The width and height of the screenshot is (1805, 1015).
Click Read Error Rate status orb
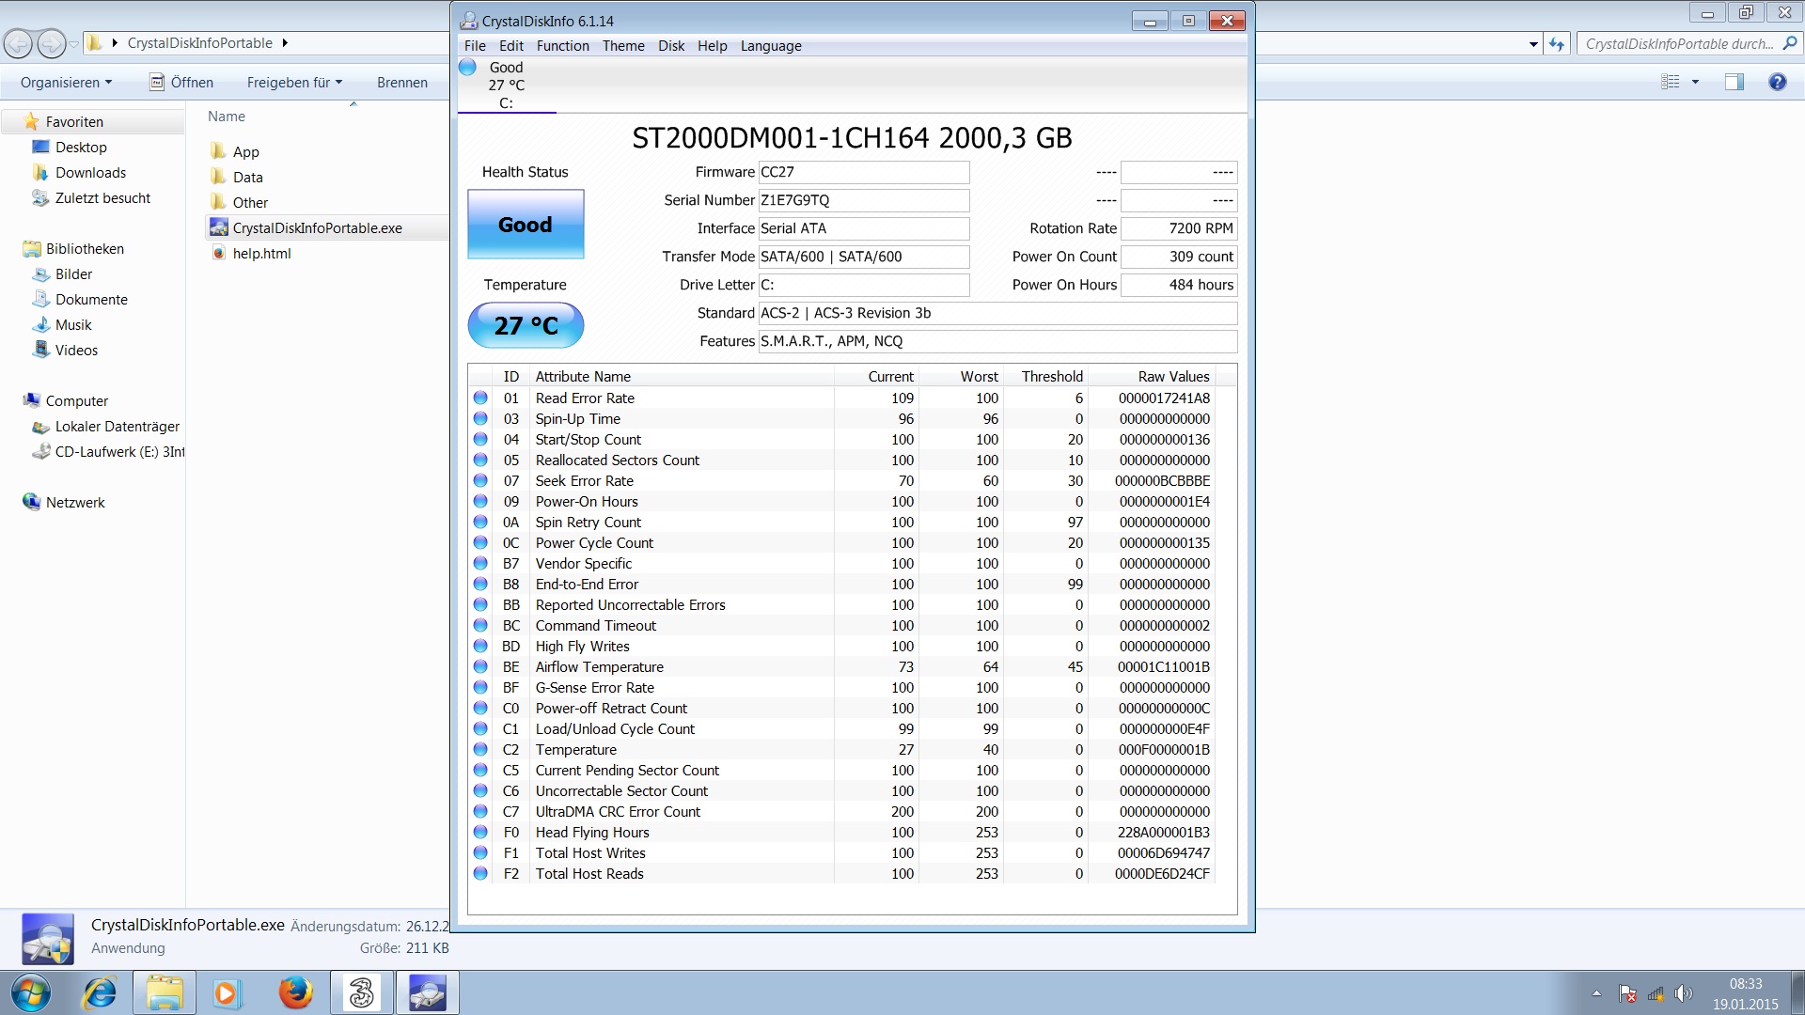480,398
